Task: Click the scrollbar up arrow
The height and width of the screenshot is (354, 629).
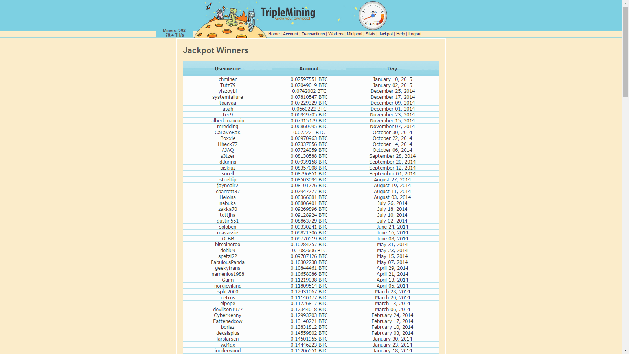Action: click(626, 3)
